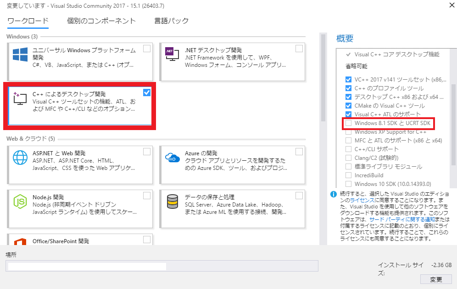This screenshot has height=289, width=457.
Task: Click the 場所 install path field
Action: 162,266
